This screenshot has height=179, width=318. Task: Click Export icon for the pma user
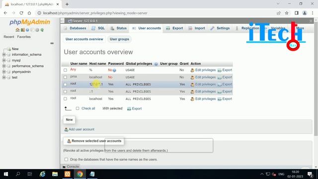coord(220,78)
